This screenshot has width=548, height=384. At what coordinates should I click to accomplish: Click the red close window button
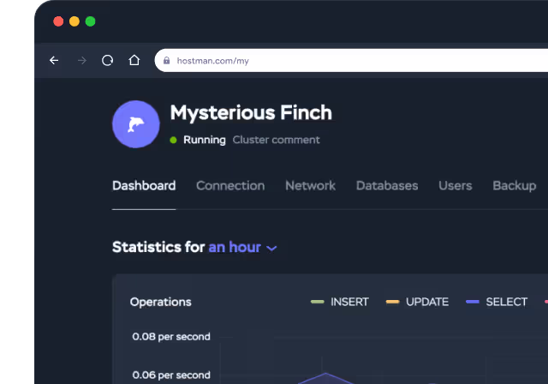tap(58, 21)
